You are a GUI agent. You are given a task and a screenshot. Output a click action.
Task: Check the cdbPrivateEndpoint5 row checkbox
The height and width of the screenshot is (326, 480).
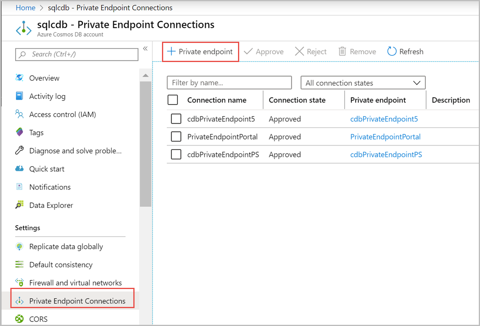(176, 119)
